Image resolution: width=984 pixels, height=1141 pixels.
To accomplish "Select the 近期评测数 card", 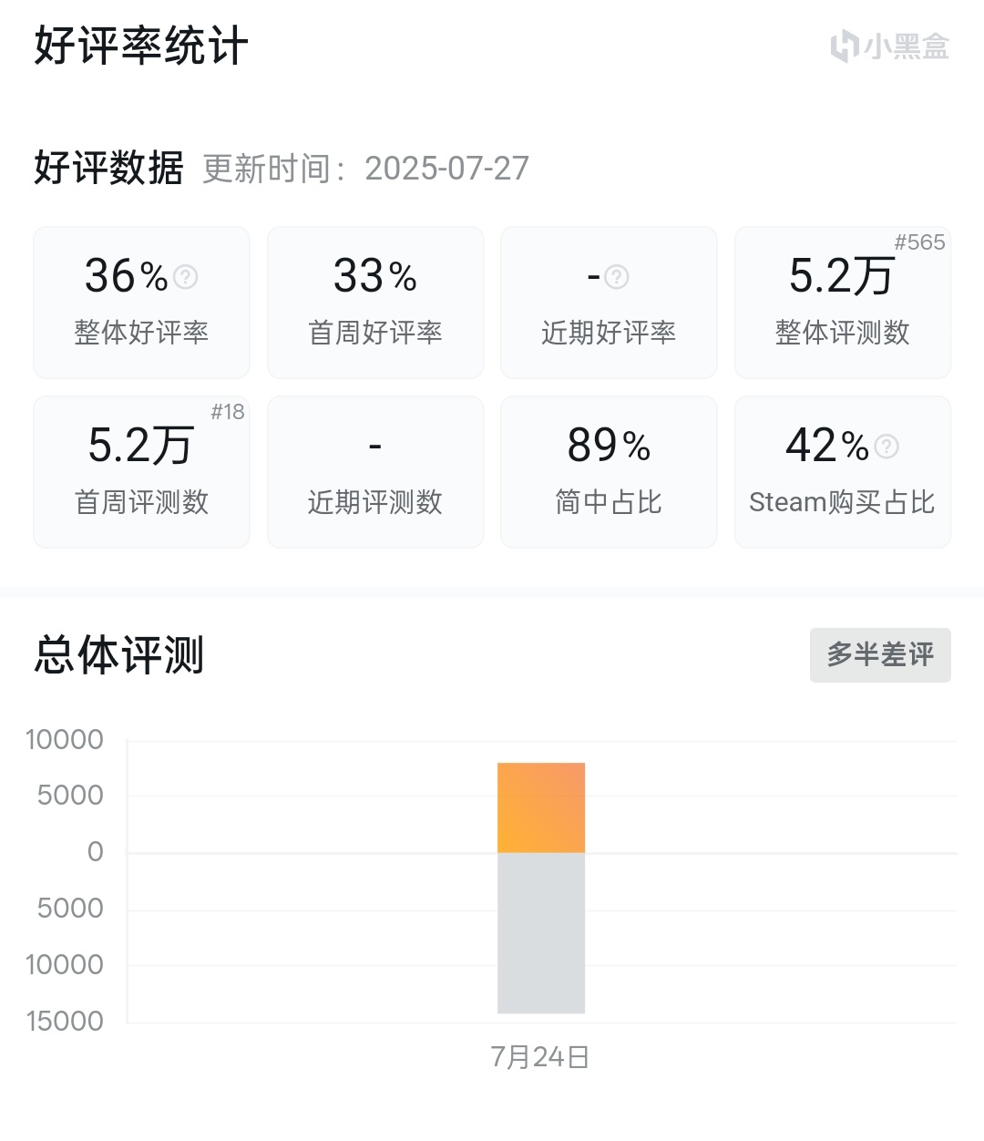I will (374, 472).
